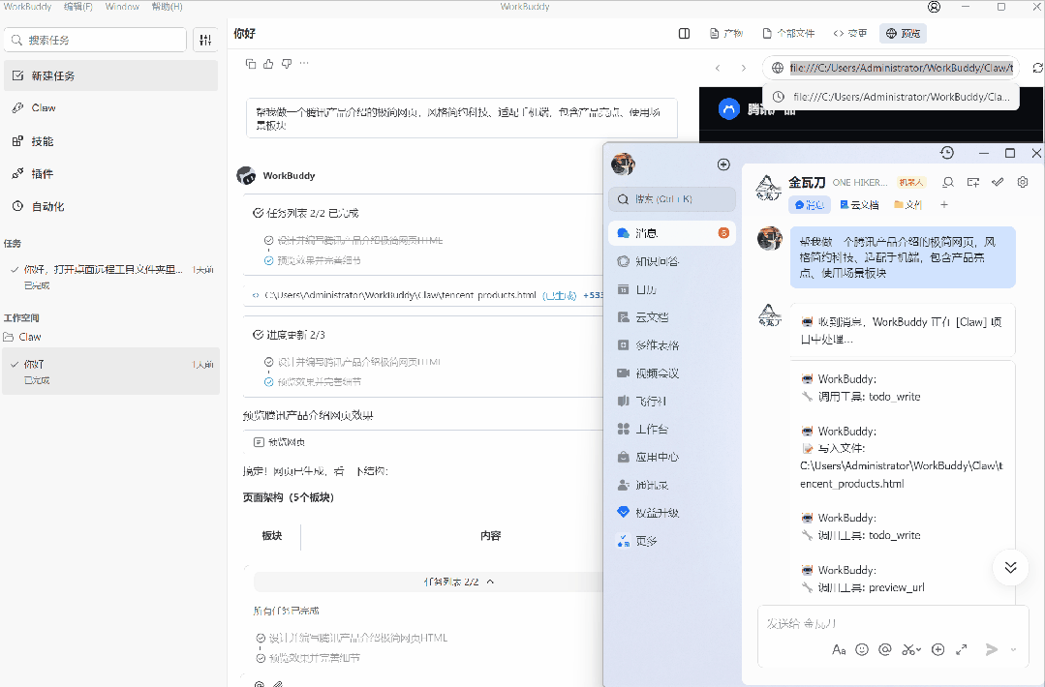Select the 云文档 tab in chat header

tap(859, 205)
